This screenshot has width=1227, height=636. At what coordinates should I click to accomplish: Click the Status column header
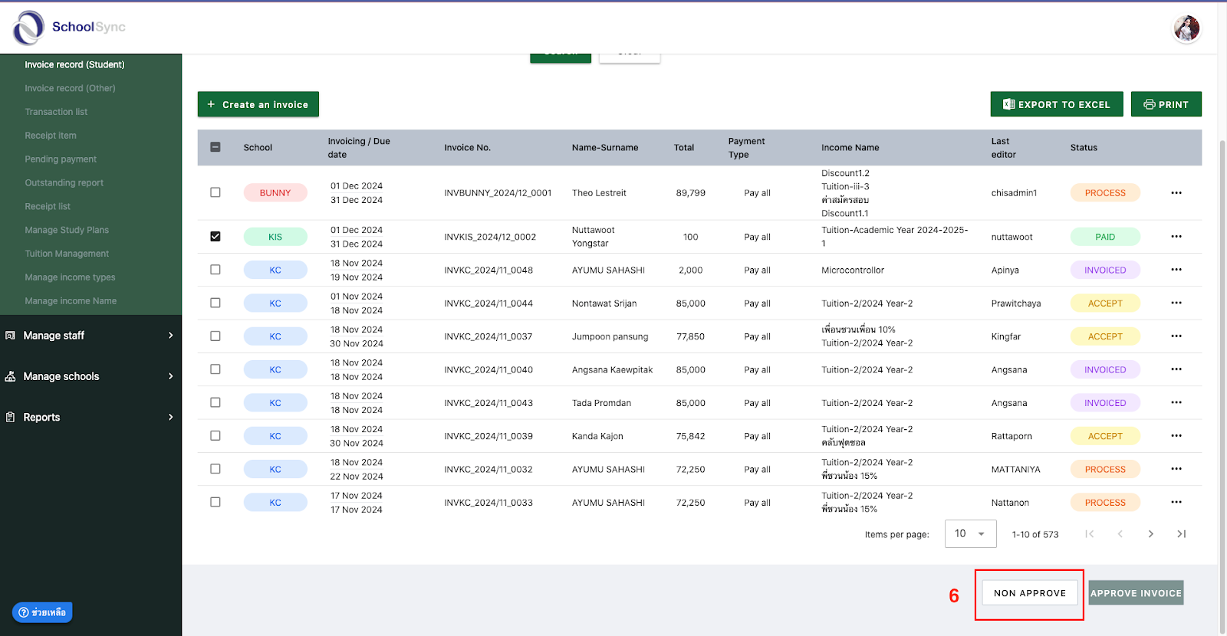point(1084,148)
